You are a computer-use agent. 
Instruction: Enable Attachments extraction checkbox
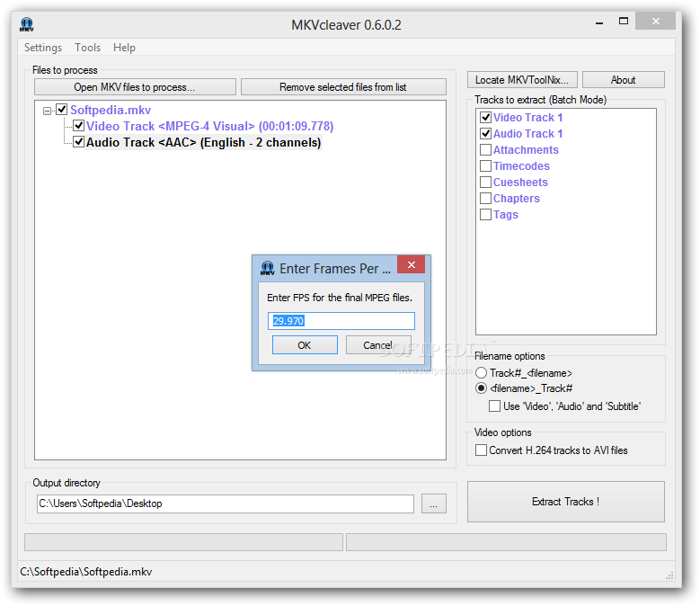[x=485, y=149]
